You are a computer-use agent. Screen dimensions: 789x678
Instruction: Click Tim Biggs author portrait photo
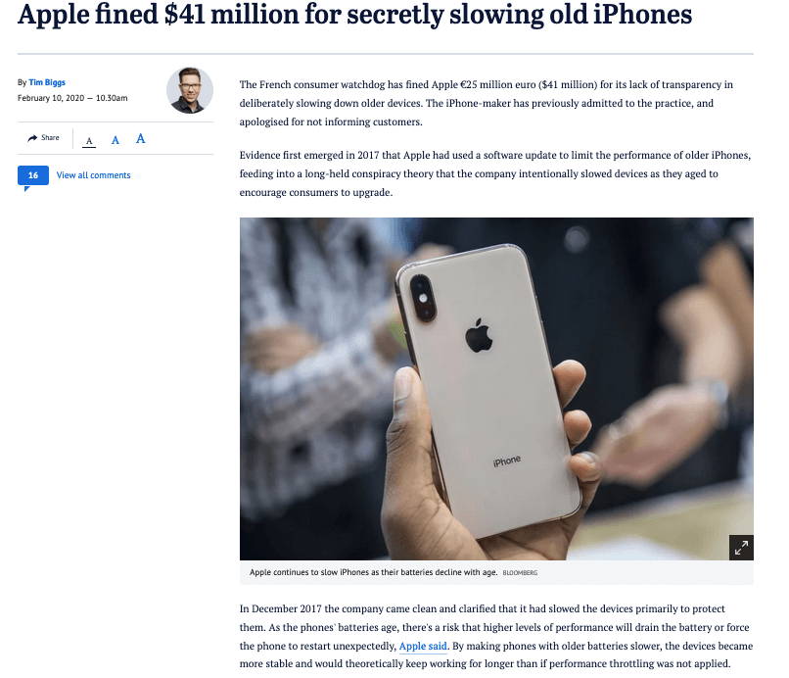(x=190, y=90)
